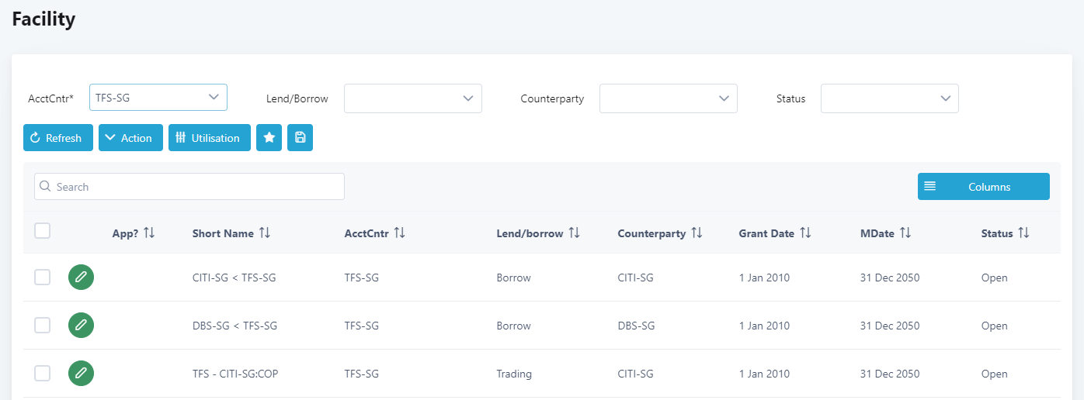This screenshot has width=1084, height=400.
Task: Edit the CITI-SG < TFS-SG facility row
Action: coord(81,278)
